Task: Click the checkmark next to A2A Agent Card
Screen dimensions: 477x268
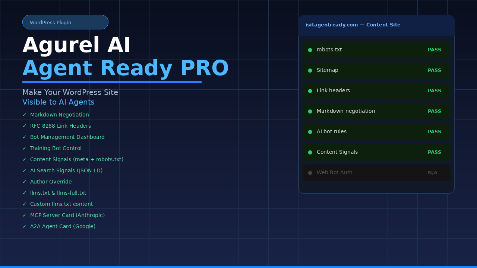Action: coord(25,226)
